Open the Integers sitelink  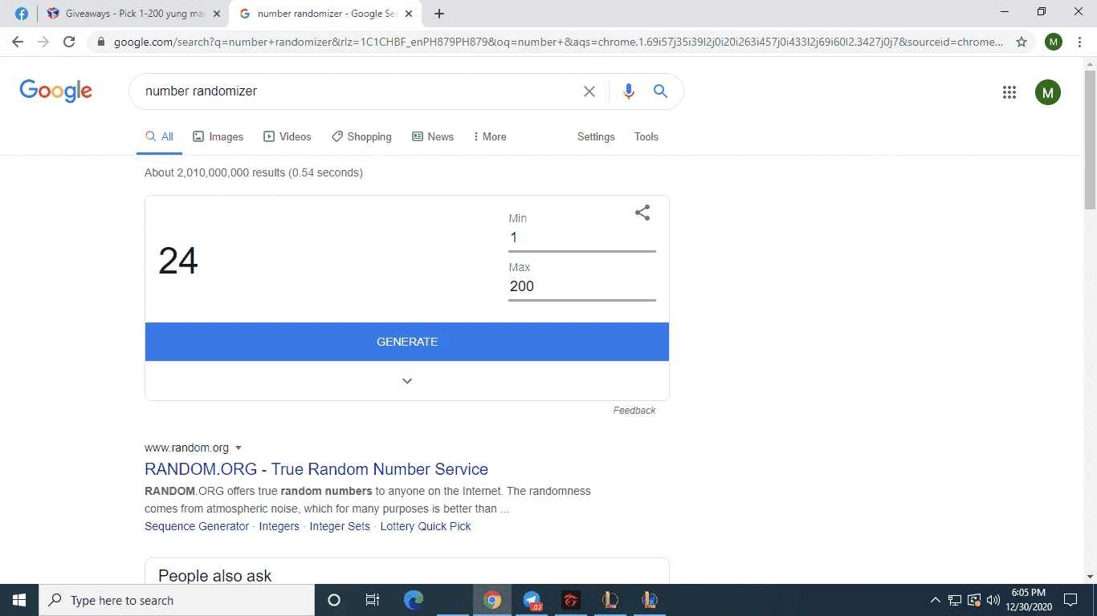(x=279, y=526)
